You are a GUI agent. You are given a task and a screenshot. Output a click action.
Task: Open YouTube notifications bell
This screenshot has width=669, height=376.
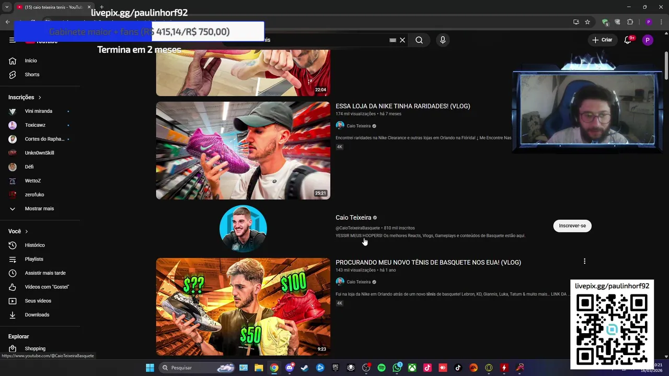coord(628,40)
